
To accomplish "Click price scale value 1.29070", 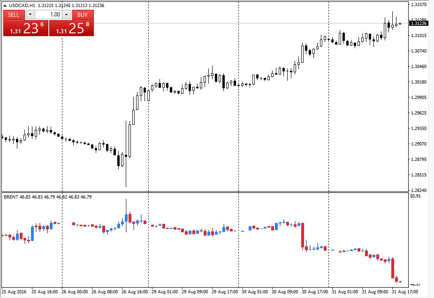I will [419, 144].
